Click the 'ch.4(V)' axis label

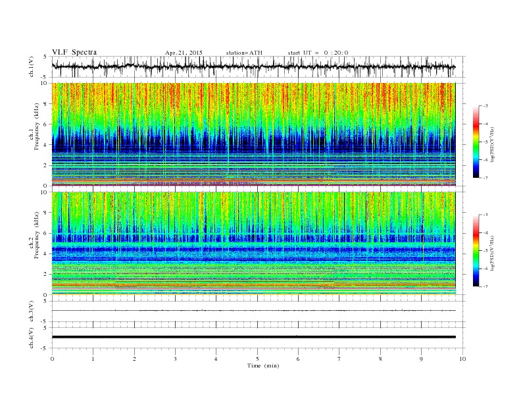(x=32, y=338)
